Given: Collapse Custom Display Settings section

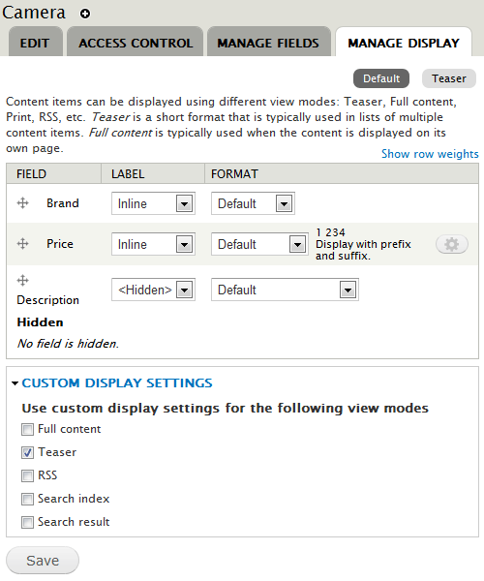Looking at the screenshot, I should pyautogui.click(x=117, y=383).
